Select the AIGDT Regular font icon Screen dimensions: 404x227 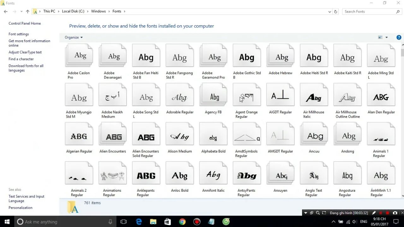(280, 95)
